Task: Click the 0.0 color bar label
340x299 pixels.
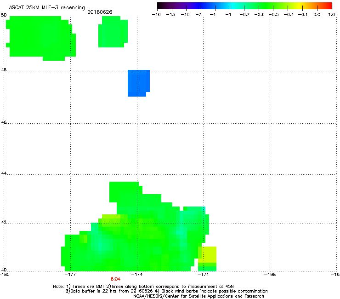Action: tap(317, 15)
